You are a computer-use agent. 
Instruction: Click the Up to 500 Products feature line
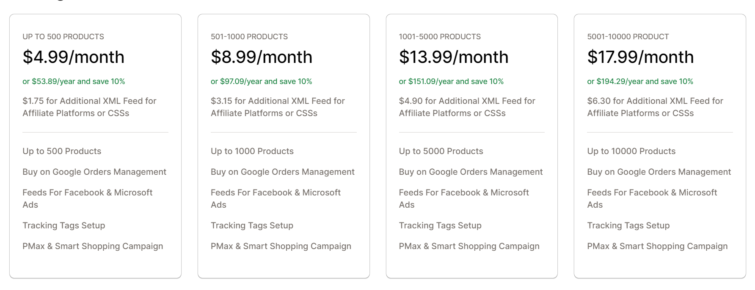62,151
